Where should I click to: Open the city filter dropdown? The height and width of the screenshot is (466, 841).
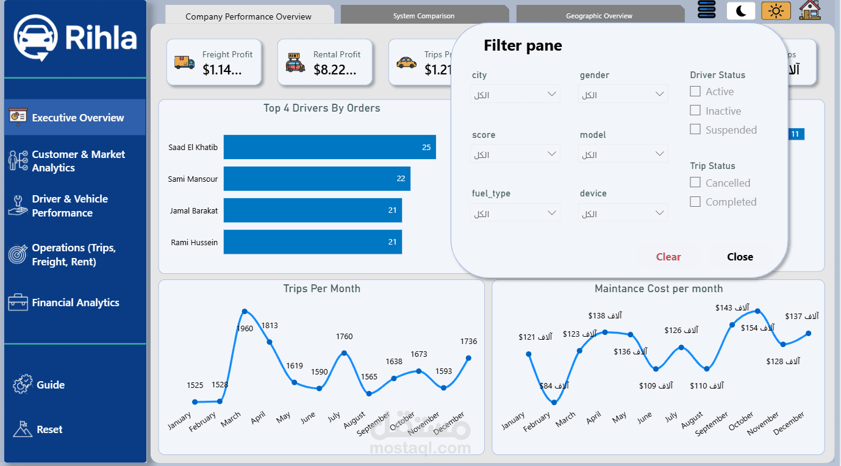(x=515, y=95)
